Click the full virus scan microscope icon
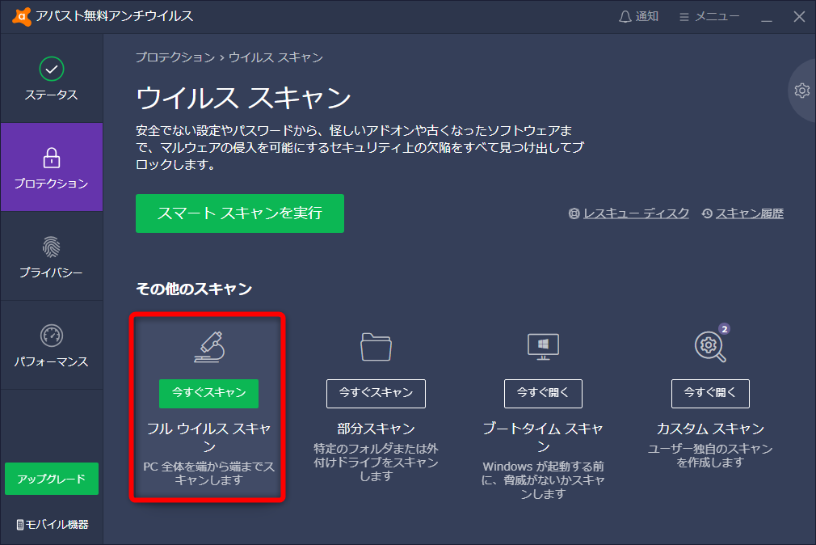This screenshot has height=545, width=816. tap(207, 346)
